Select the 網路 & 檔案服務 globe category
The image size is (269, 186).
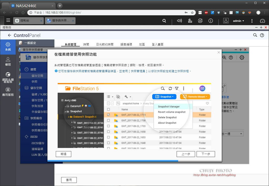pyautogui.click(x=8, y=77)
